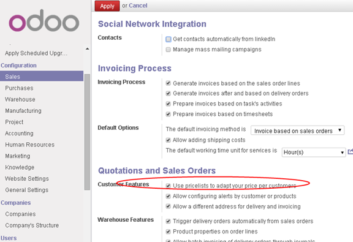Click the red Apply button

point(107,6)
